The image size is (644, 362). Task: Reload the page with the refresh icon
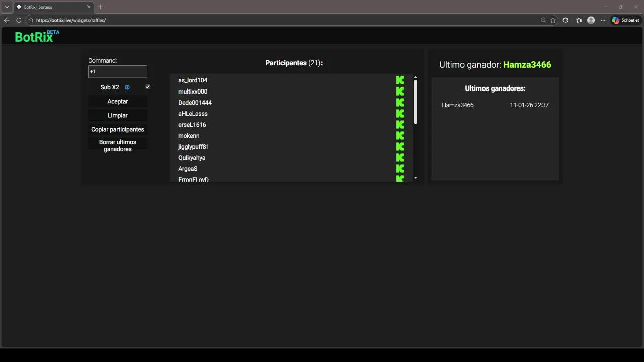click(19, 20)
